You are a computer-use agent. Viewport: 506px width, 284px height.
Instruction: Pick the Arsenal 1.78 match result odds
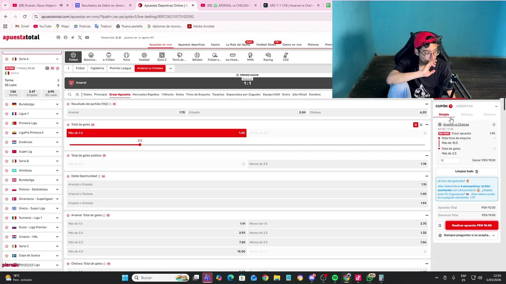click(126, 112)
